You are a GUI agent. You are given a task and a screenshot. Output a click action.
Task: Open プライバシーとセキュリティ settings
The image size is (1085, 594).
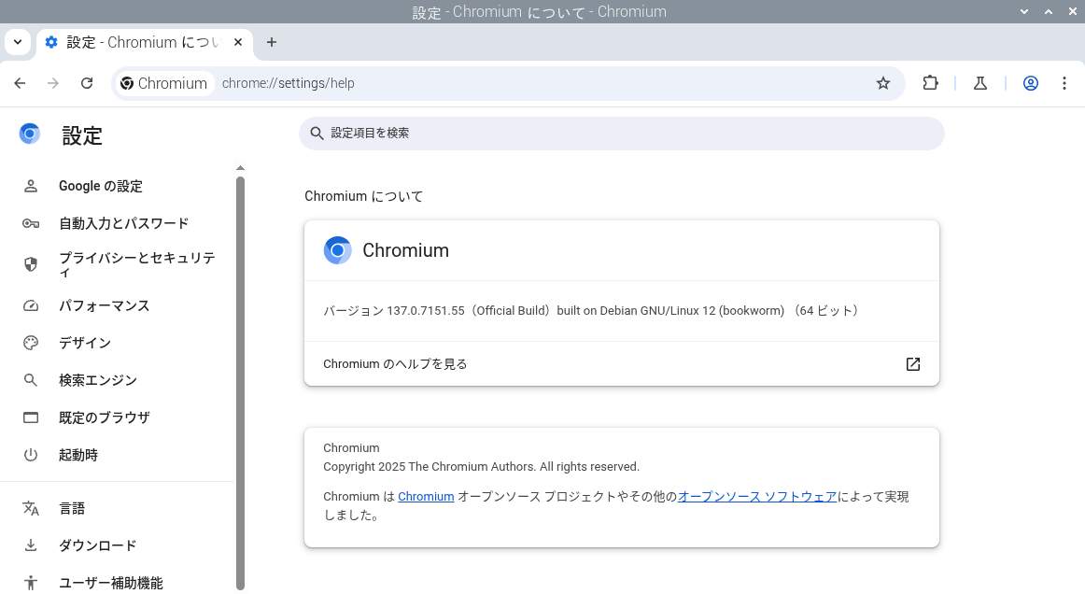click(x=118, y=264)
